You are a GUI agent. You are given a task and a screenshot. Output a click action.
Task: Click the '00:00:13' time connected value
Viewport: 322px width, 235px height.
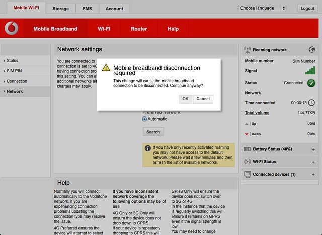pyautogui.click(x=299, y=103)
